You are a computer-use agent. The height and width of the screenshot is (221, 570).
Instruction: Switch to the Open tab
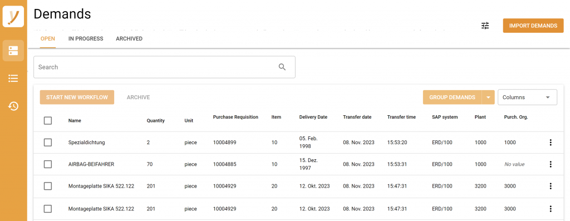(x=48, y=38)
